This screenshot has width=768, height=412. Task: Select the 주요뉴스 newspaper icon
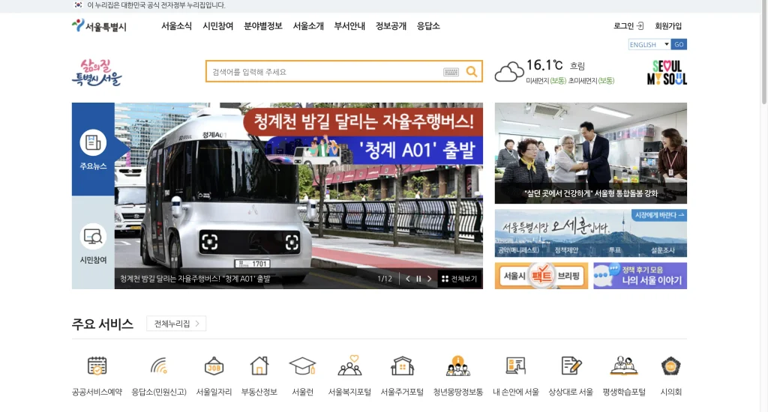[x=93, y=143]
